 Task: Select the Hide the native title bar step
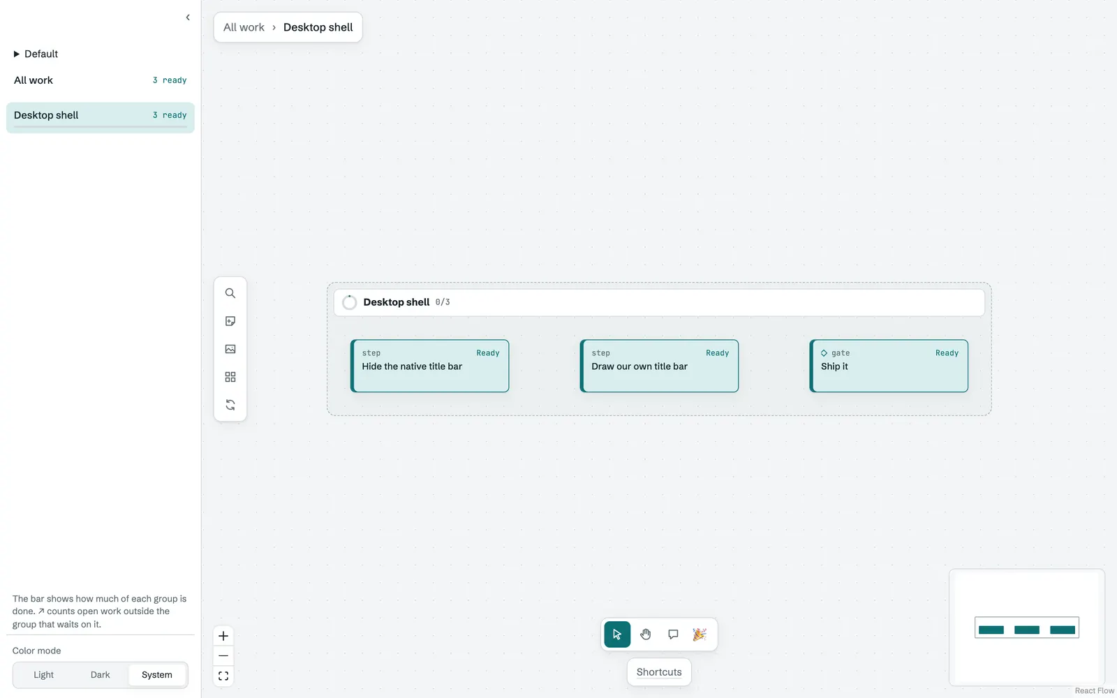[430, 366]
